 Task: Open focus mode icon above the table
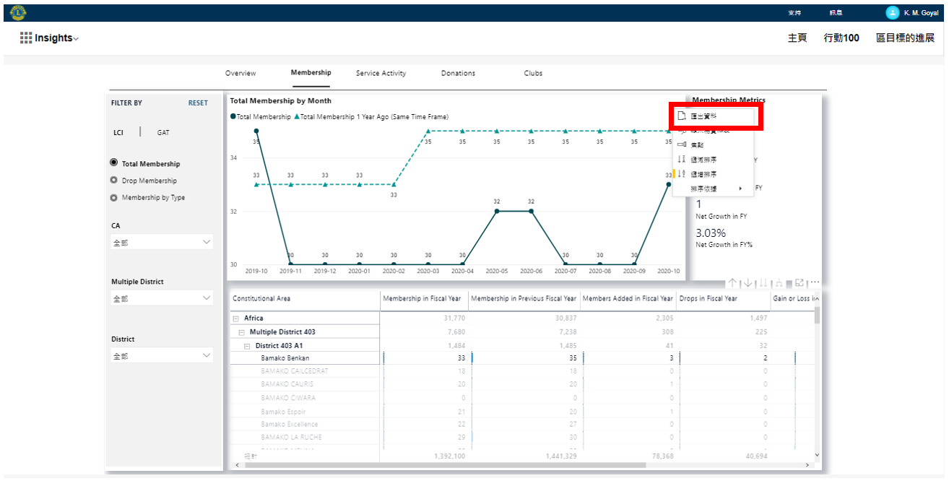(x=799, y=283)
